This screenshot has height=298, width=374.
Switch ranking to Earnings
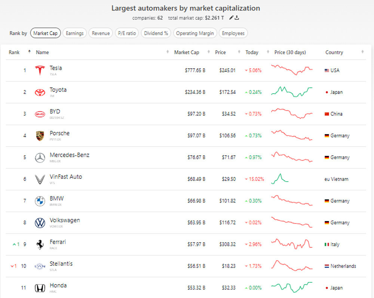[74, 33]
